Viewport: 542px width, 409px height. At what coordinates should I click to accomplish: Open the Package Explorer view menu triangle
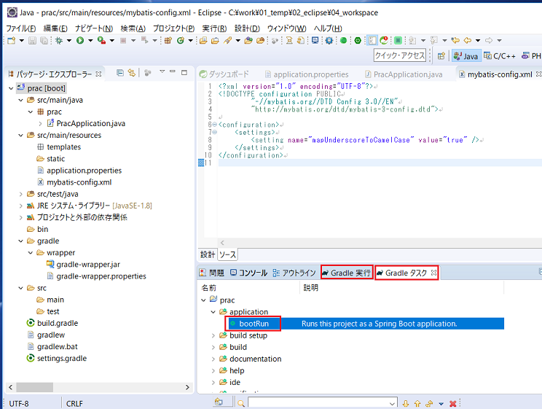click(162, 71)
